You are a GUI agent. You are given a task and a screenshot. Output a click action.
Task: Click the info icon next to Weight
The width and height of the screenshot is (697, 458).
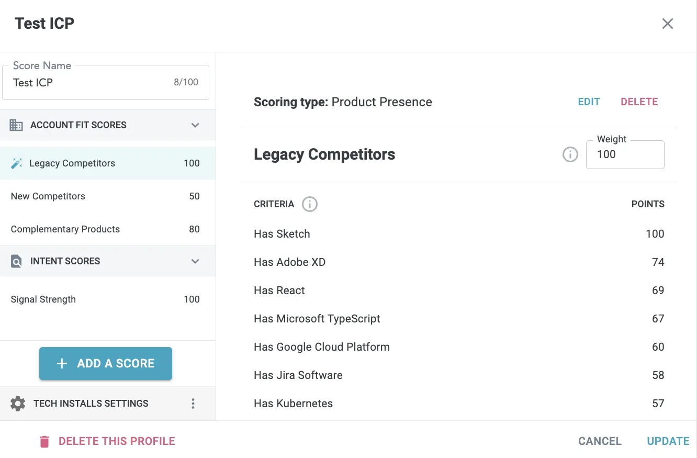pyautogui.click(x=570, y=154)
